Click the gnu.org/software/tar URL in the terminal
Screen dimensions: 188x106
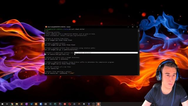74,35
